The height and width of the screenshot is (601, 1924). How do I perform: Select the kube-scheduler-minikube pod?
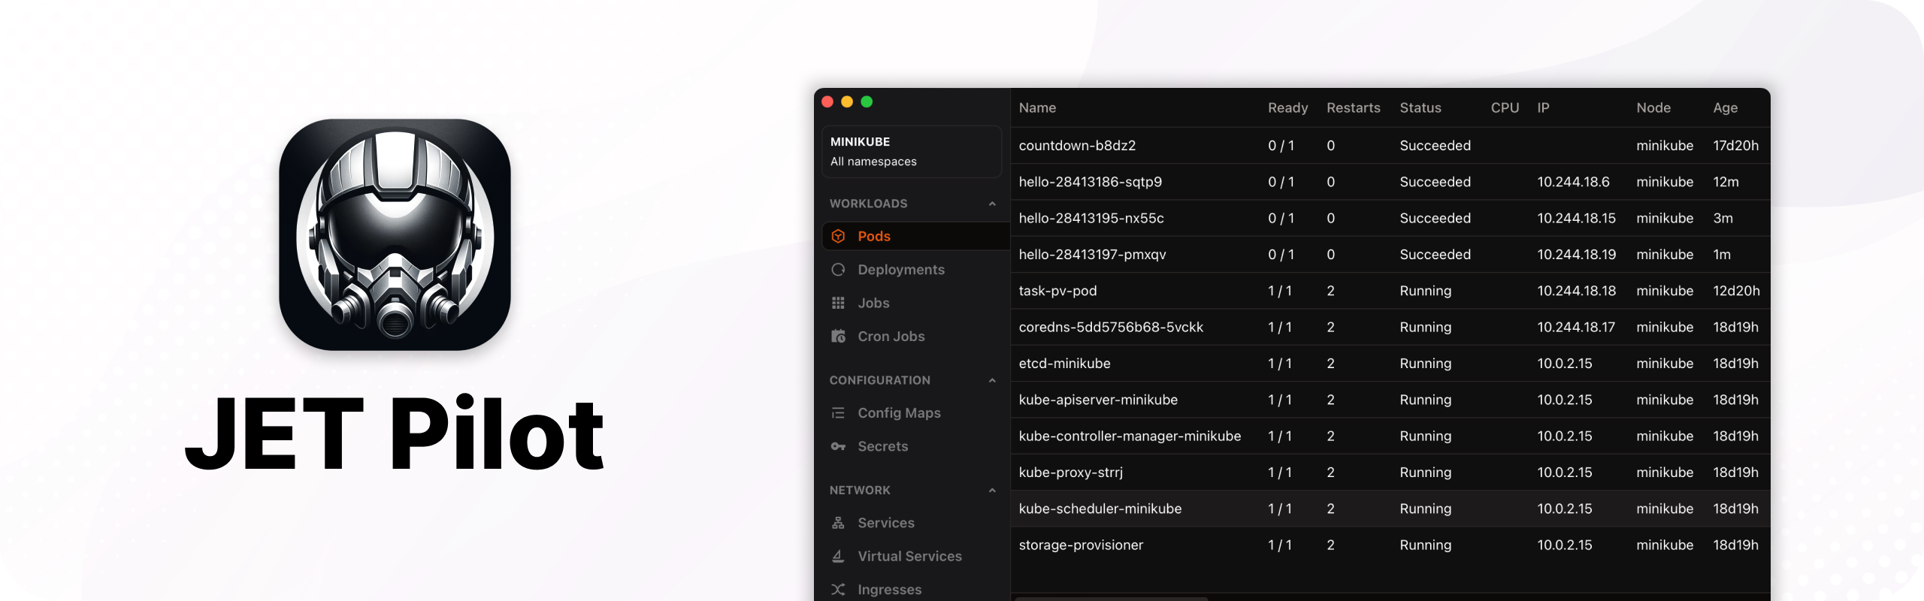pos(1390,509)
